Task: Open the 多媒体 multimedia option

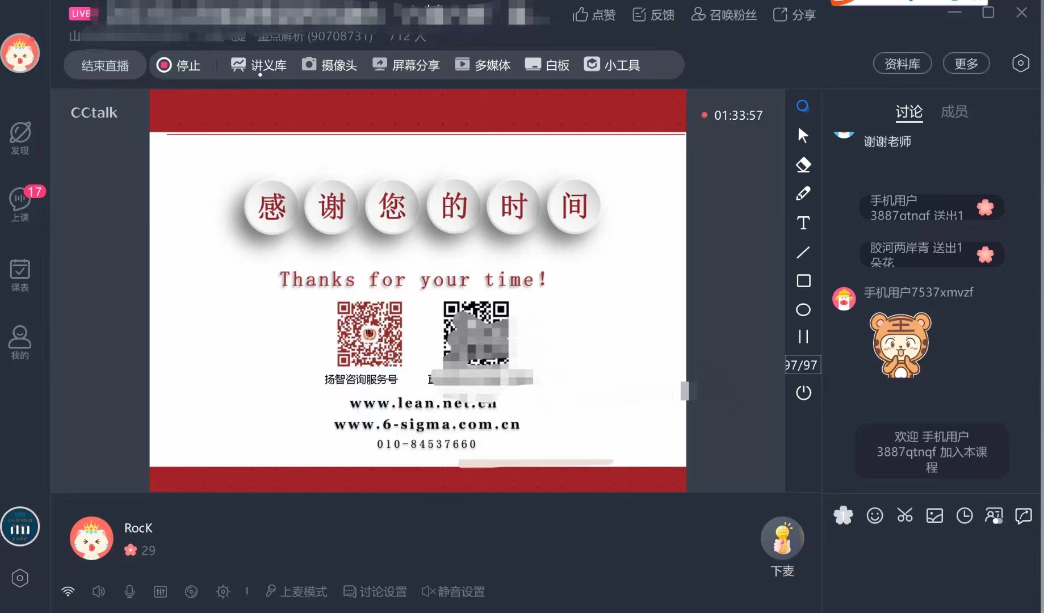Action: (483, 65)
